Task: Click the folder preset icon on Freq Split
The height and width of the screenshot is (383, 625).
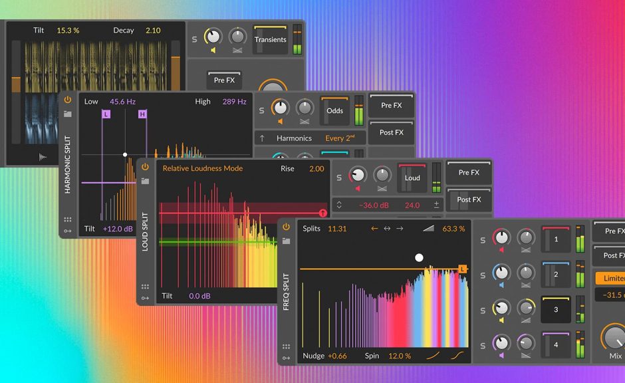Action: pyautogui.click(x=287, y=241)
